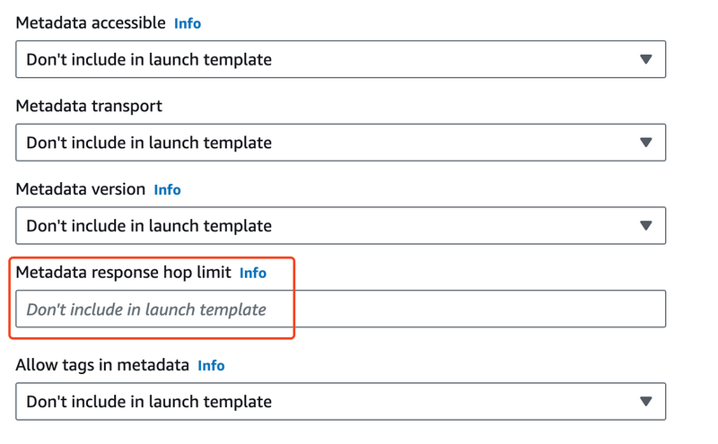Click the Metadata accessible dropdown arrow icon
The height and width of the screenshot is (444, 718).
coord(646,59)
